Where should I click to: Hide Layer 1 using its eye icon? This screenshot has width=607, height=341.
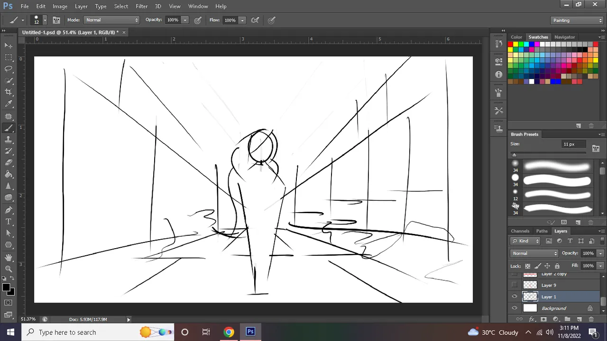pyautogui.click(x=515, y=296)
